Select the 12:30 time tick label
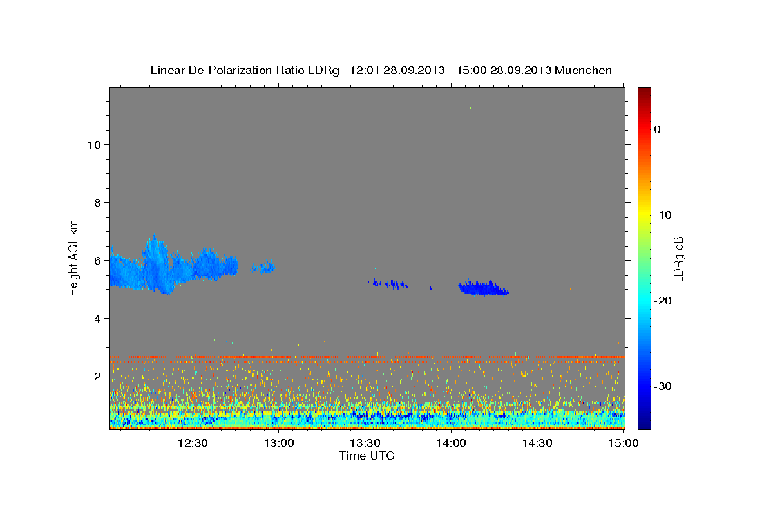 [x=192, y=443]
